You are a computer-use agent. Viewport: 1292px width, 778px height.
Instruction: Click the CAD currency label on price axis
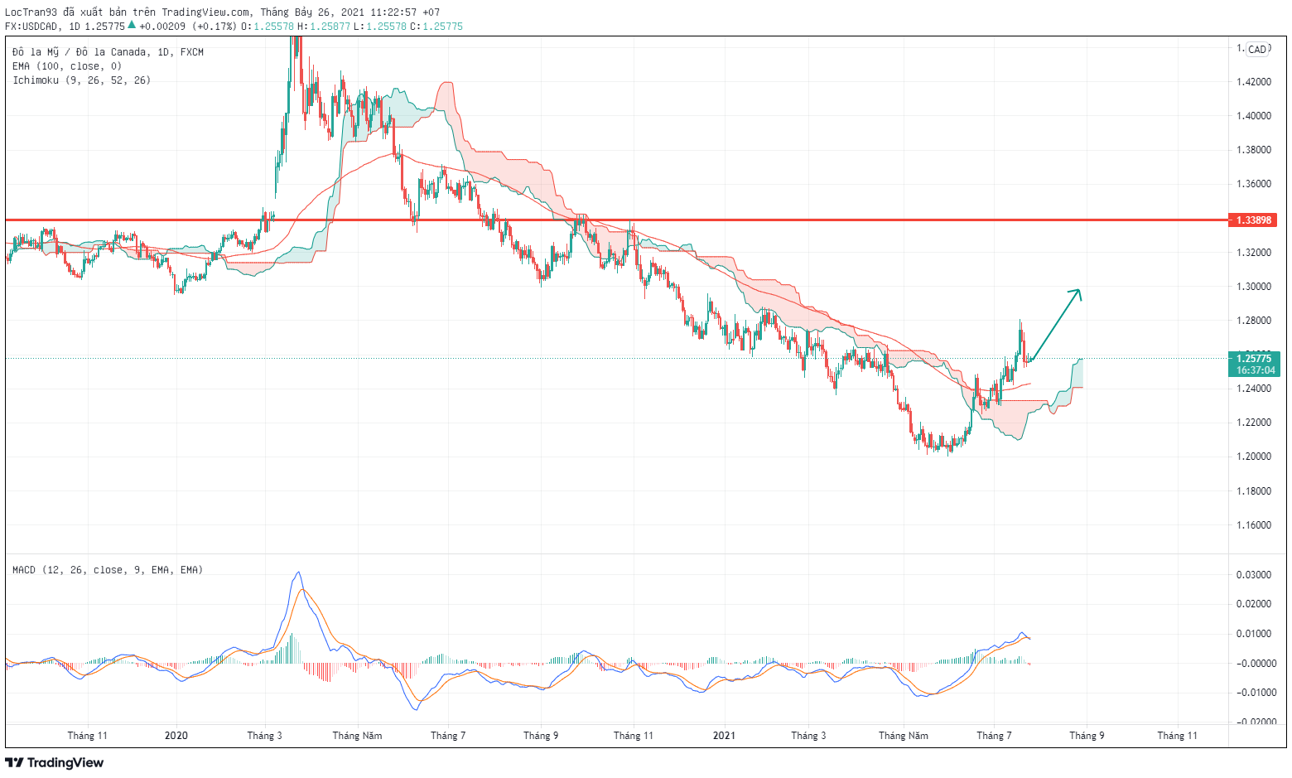coord(1257,50)
